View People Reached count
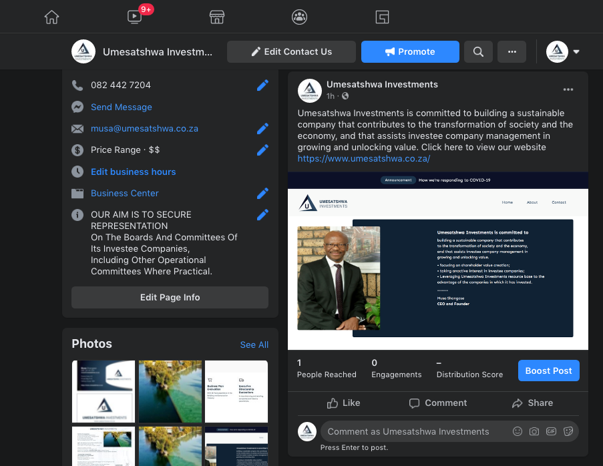Screen dimensions: 603x466 [x=327, y=369]
